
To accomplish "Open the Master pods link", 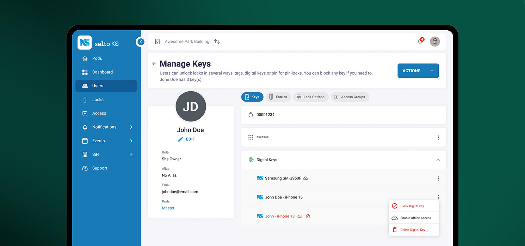I will tap(168, 208).
